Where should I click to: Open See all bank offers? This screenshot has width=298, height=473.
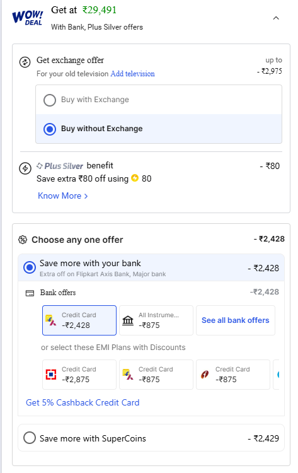point(236,320)
